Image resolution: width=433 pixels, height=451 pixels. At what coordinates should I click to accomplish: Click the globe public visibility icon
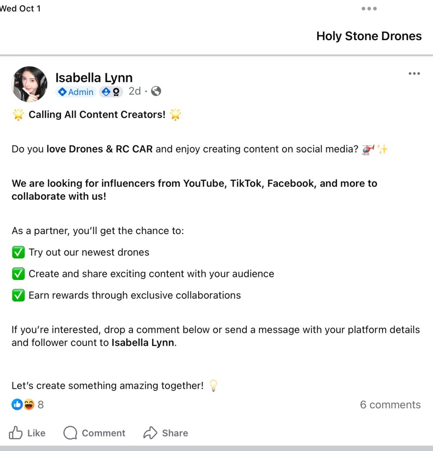156,91
